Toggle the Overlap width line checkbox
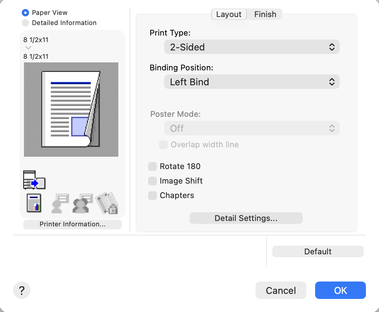 [163, 145]
